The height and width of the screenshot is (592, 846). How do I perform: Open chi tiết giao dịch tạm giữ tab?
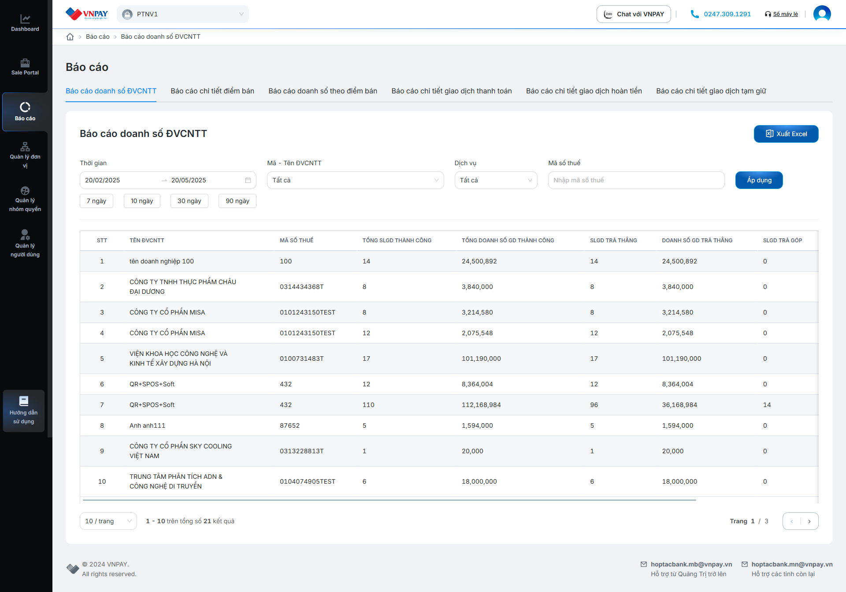pos(711,91)
